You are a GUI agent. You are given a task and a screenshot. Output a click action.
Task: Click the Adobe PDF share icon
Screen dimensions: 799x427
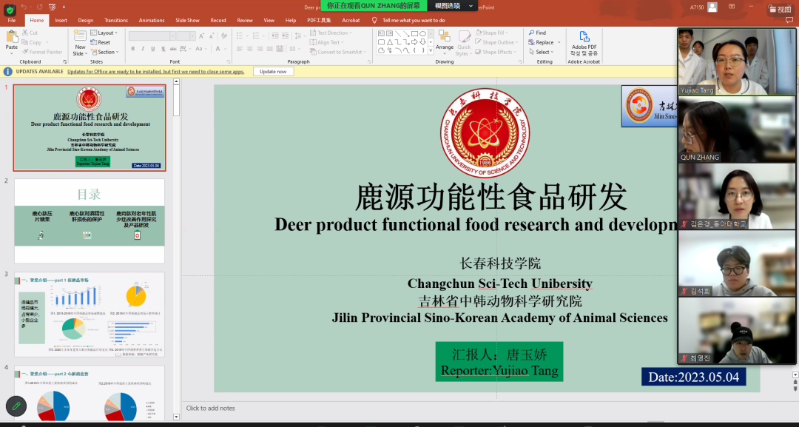(x=584, y=37)
